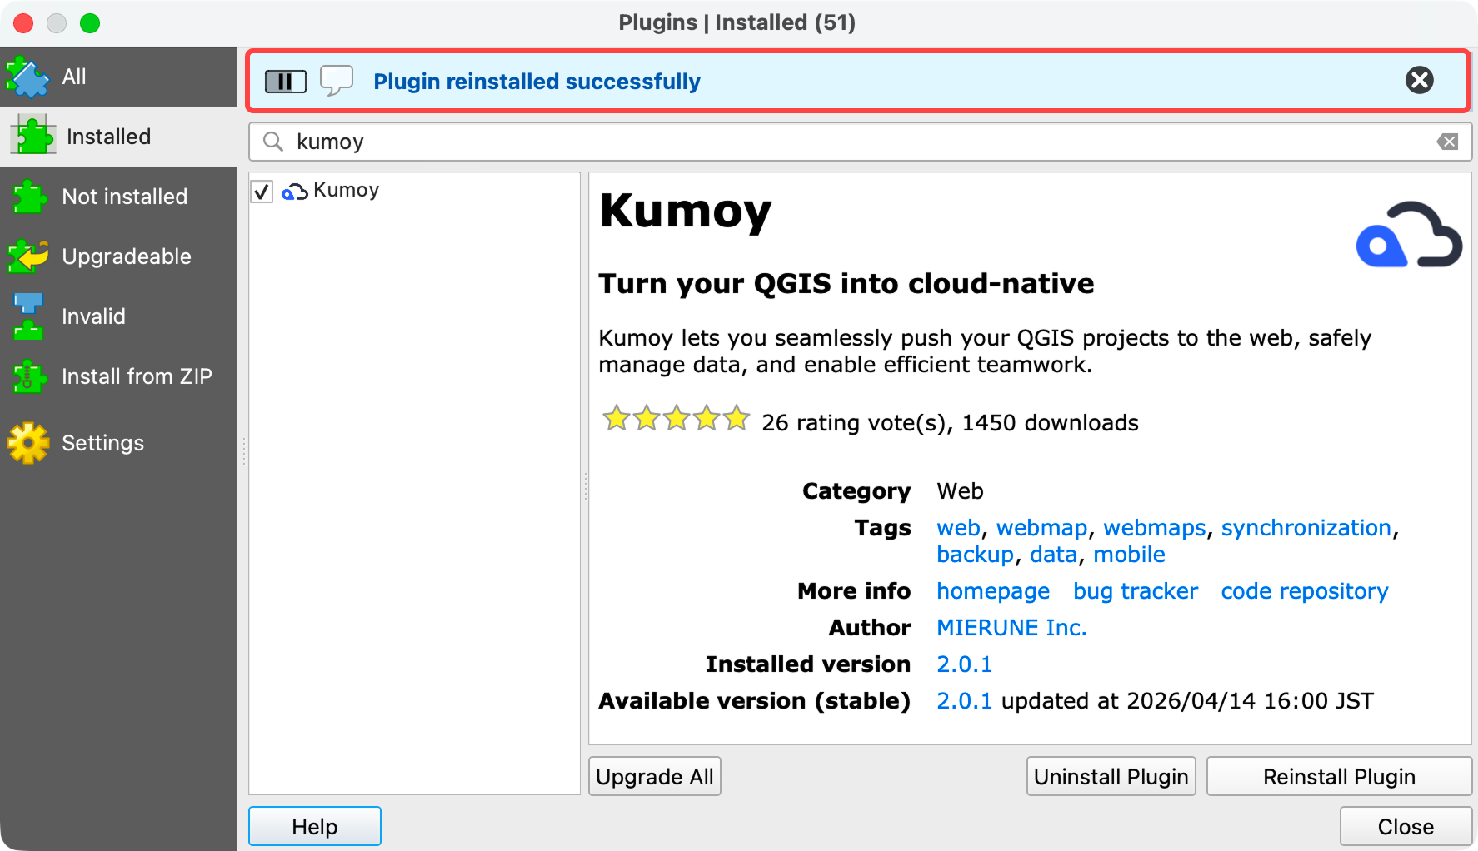Click the Not installed puzzle icon
Screen dimensions: 1478x851
click(29, 197)
